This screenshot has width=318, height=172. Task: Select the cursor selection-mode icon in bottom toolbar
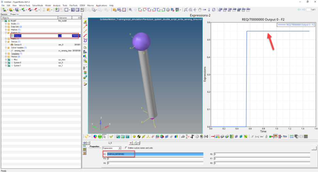tap(105, 137)
